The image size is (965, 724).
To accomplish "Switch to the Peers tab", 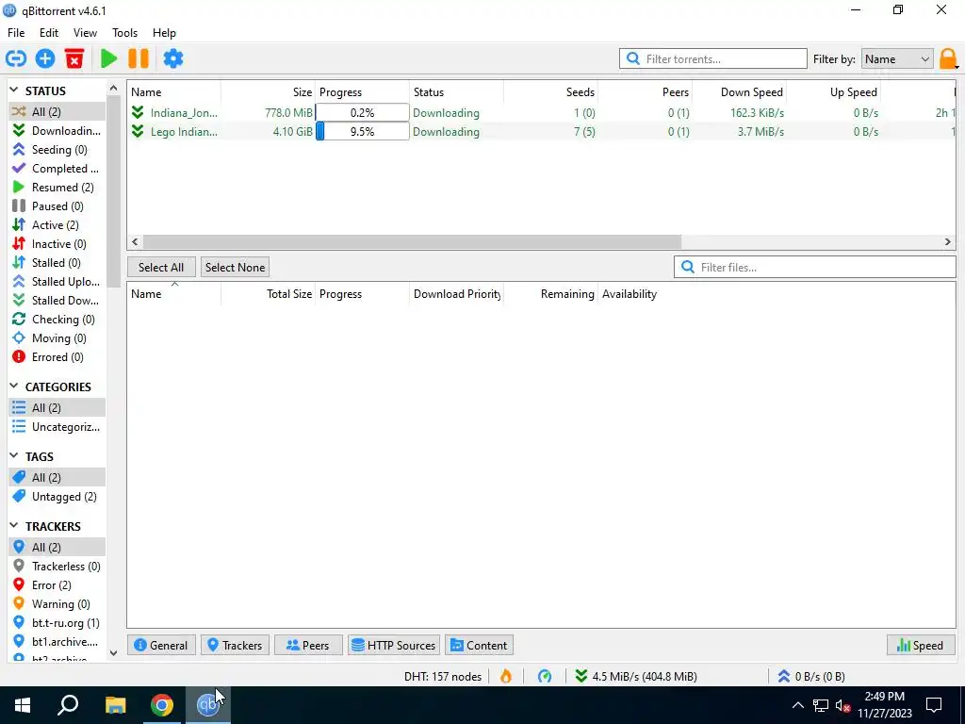I will tap(308, 645).
